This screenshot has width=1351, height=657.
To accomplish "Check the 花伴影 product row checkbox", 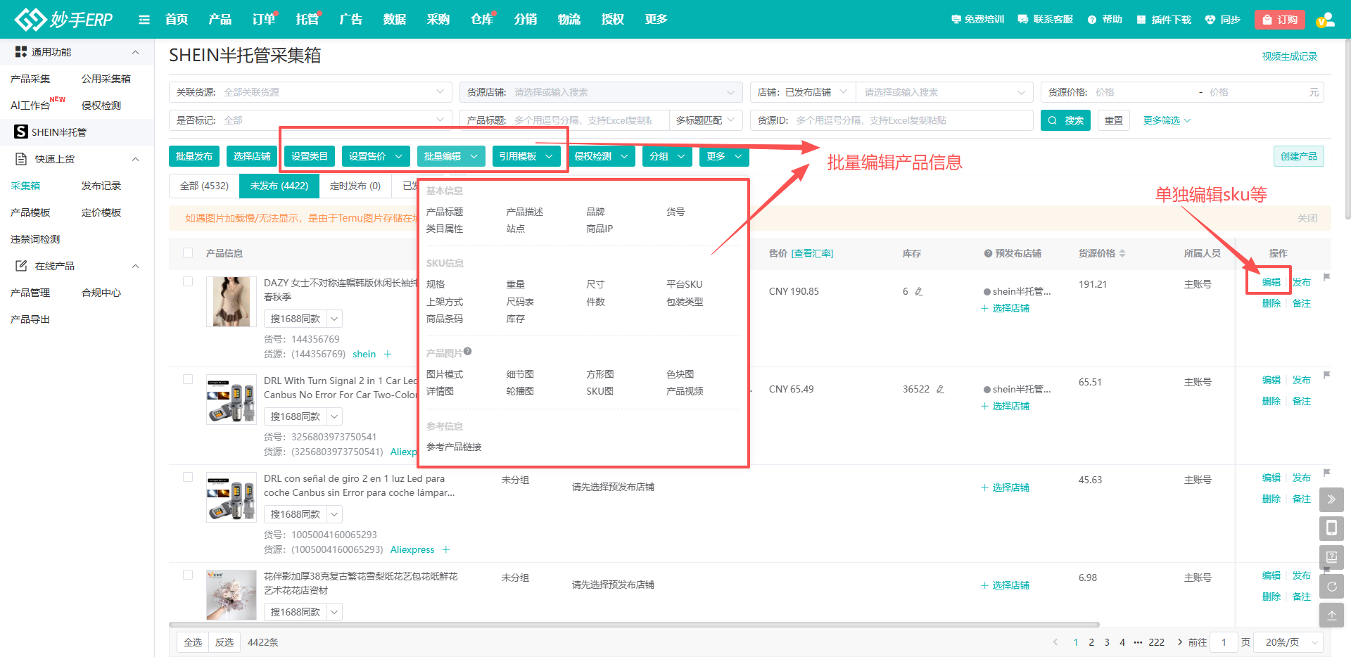I will (188, 575).
